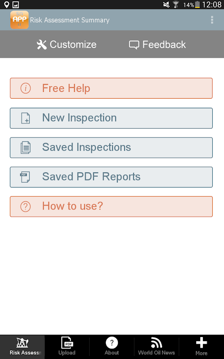224x359 pixels.
Task: Expand the More plus tab
Action: tap(202, 347)
